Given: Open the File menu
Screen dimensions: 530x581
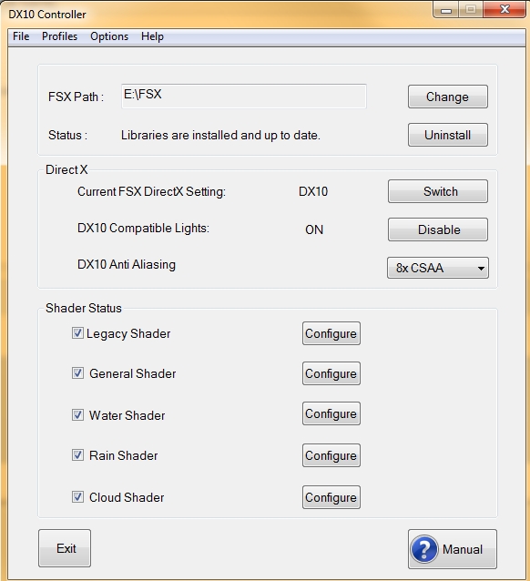Looking at the screenshot, I should (21, 36).
